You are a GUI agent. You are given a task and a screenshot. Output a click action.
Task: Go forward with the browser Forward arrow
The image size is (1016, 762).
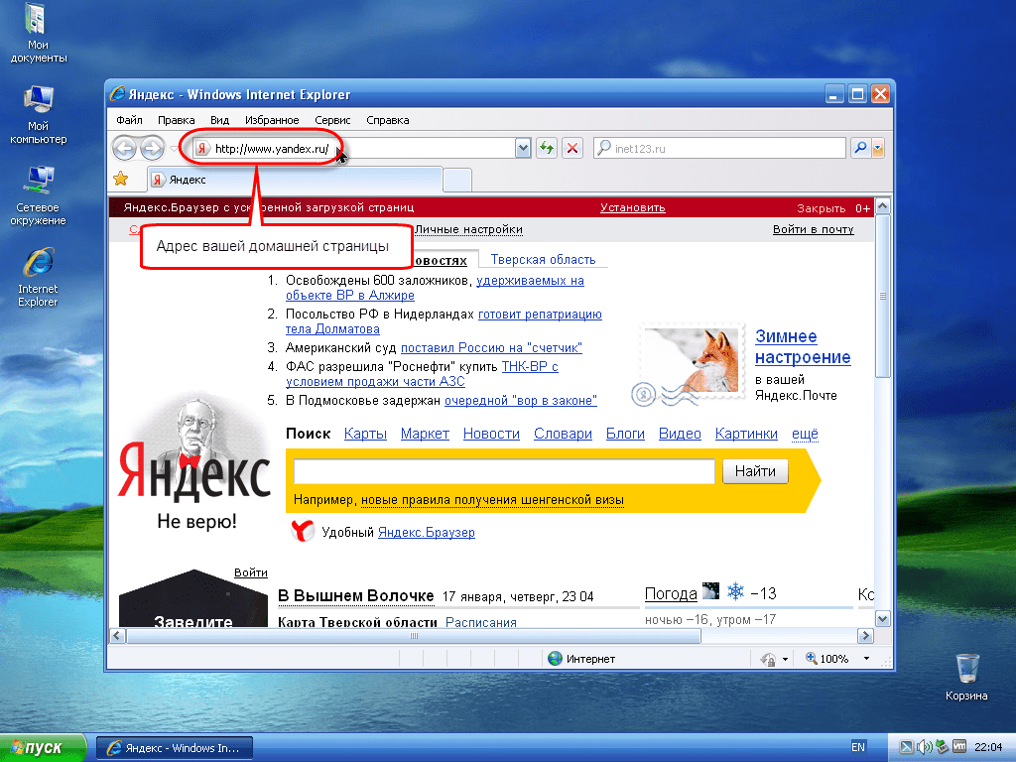(x=152, y=148)
